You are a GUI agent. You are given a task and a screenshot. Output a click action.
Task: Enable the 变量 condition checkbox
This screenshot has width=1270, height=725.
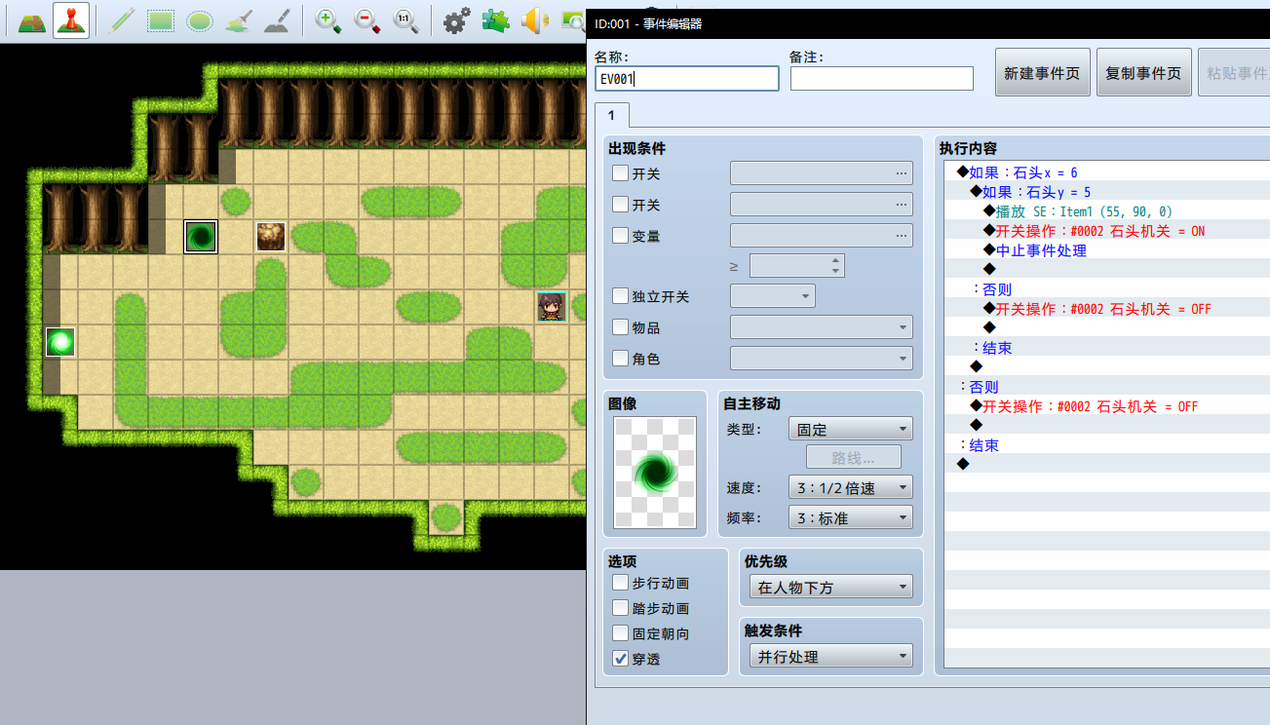[x=620, y=236]
